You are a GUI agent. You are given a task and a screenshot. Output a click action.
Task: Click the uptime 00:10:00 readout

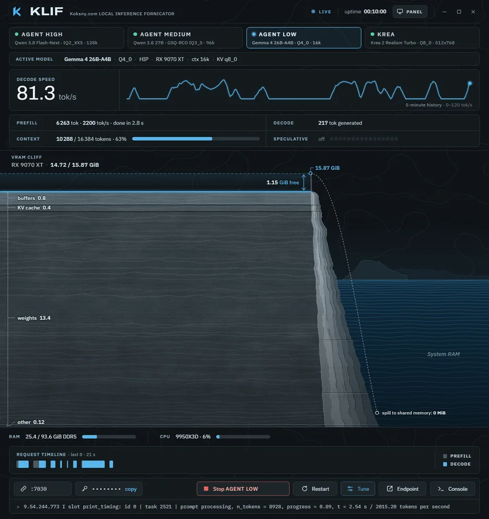365,11
